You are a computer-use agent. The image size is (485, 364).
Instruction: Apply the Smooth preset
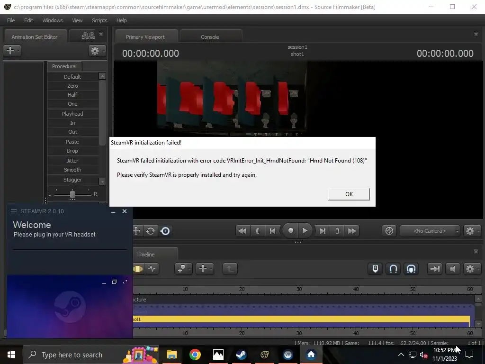(x=72, y=170)
